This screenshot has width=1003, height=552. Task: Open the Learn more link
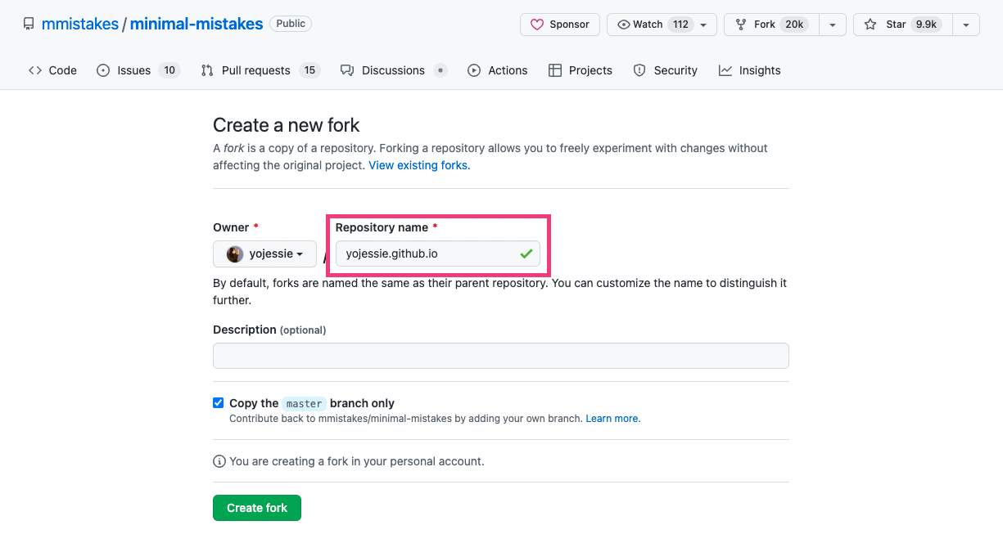pyautogui.click(x=613, y=419)
